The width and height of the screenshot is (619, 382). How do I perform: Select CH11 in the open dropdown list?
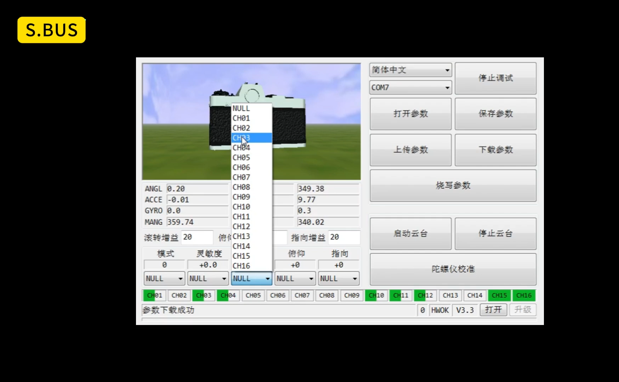pyautogui.click(x=251, y=217)
